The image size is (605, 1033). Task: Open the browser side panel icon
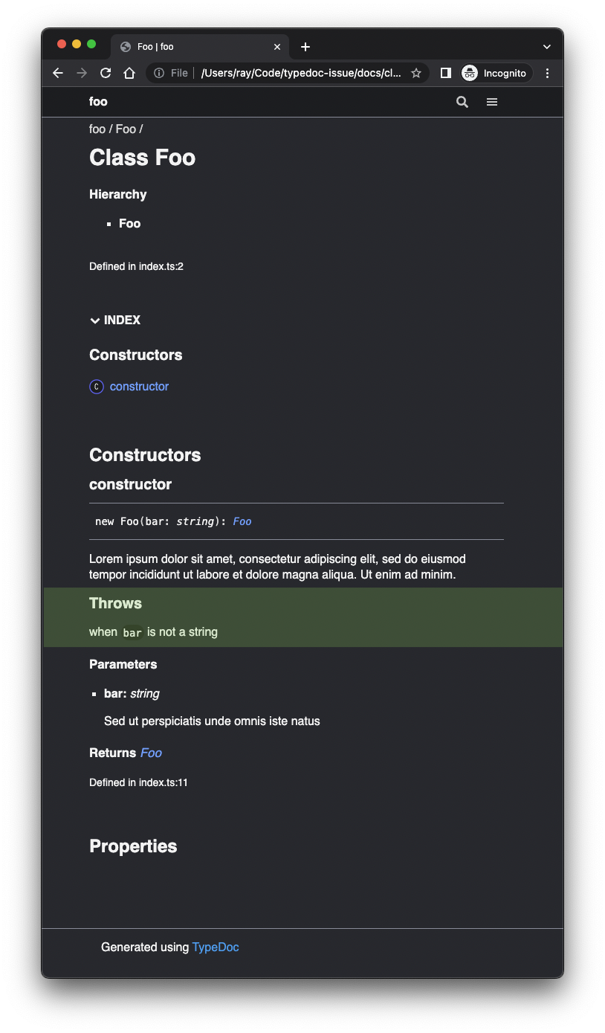tap(444, 73)
